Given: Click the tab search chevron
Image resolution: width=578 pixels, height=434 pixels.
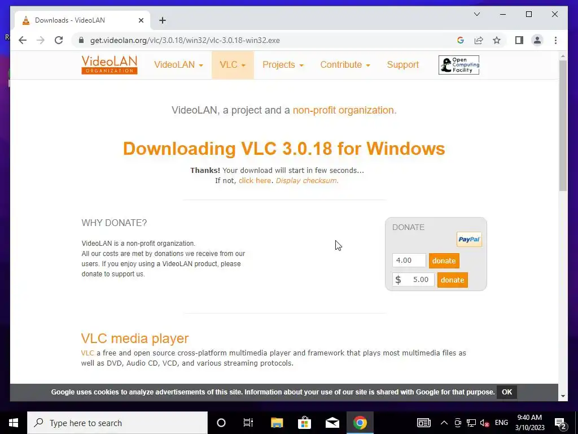Looking at the screenshot, I should pos(477,14).
